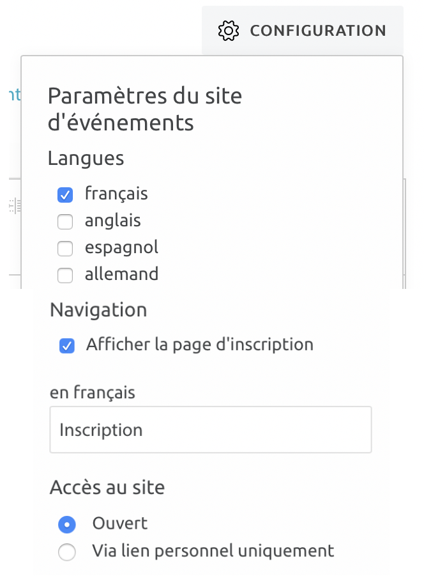Viewport: 424px width, 583px height.
Task: Click the 'Afficher la page d'inscription' label
Action: [200, 345]
